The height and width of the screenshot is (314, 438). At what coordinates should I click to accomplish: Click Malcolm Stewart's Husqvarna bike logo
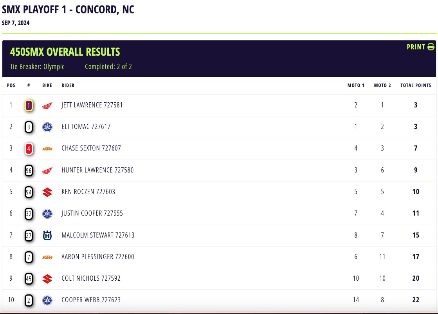pyautogui.click(x=47, y=235)
